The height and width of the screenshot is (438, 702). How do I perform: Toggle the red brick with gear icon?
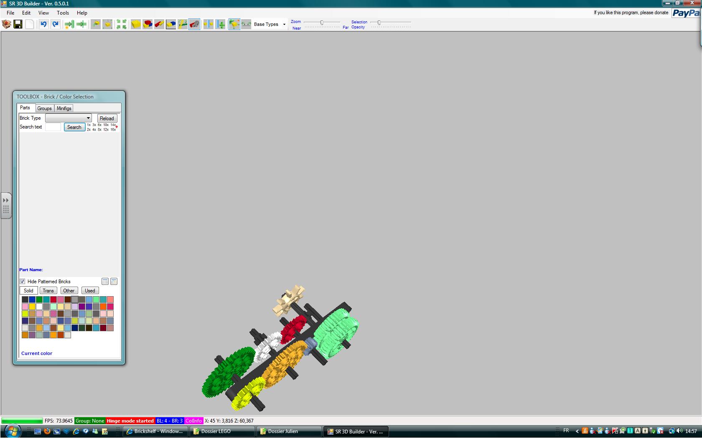pos(194,24)
